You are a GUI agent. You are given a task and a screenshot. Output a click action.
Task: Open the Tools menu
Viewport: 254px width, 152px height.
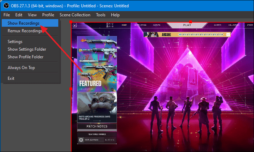(100, 15)
